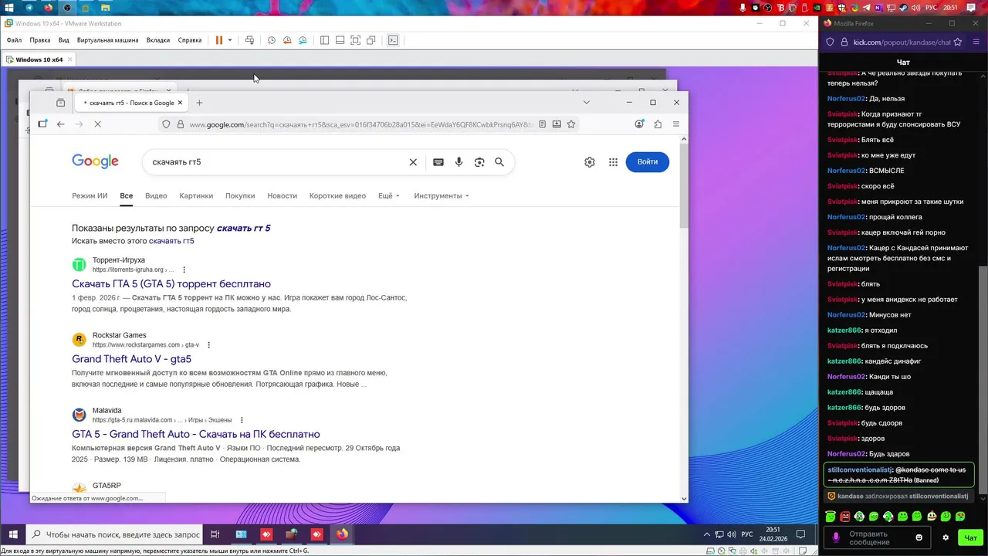Open the РУС language indicator in VM tray
Screen dimensions: 988x556
pyautogui.click(x=746, y=534)
